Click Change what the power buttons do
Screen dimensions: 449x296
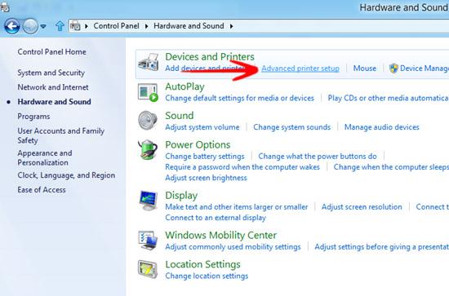pyautogui.click(x=318, y=156)
